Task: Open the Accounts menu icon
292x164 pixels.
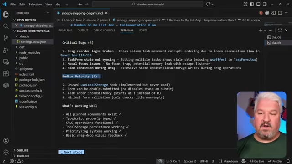Action: pos(6,141)
